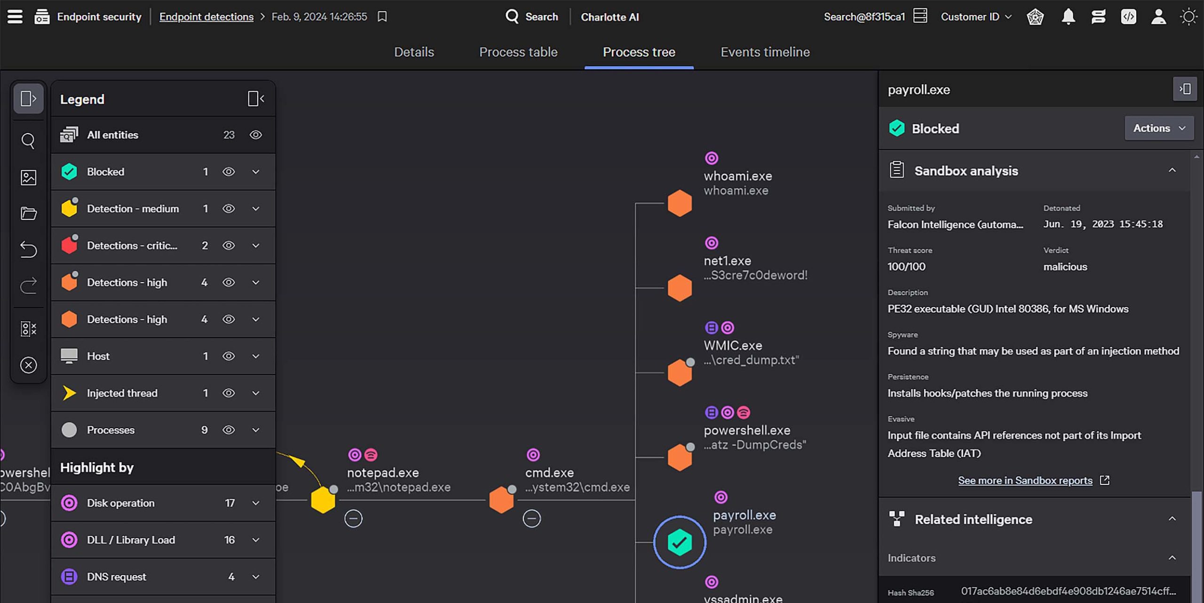The height and width of the screenshot is (603, 1204).
Task: Collapse the Related intelligence section
Action: pos(1172,519)
